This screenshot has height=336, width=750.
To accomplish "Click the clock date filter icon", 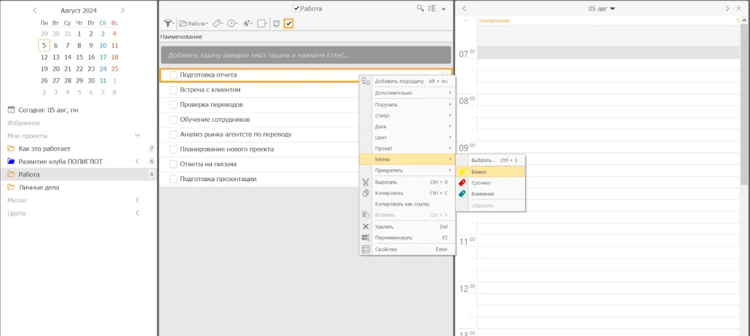I will [x=232, y=24].
